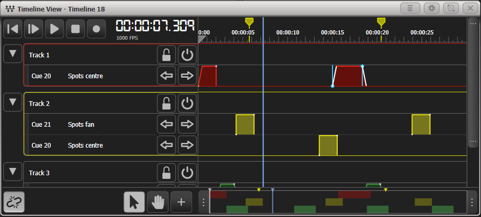Click 'Spots centre' label in Track 1
This screenshot has height=217, width=481.
click(85, 76)
